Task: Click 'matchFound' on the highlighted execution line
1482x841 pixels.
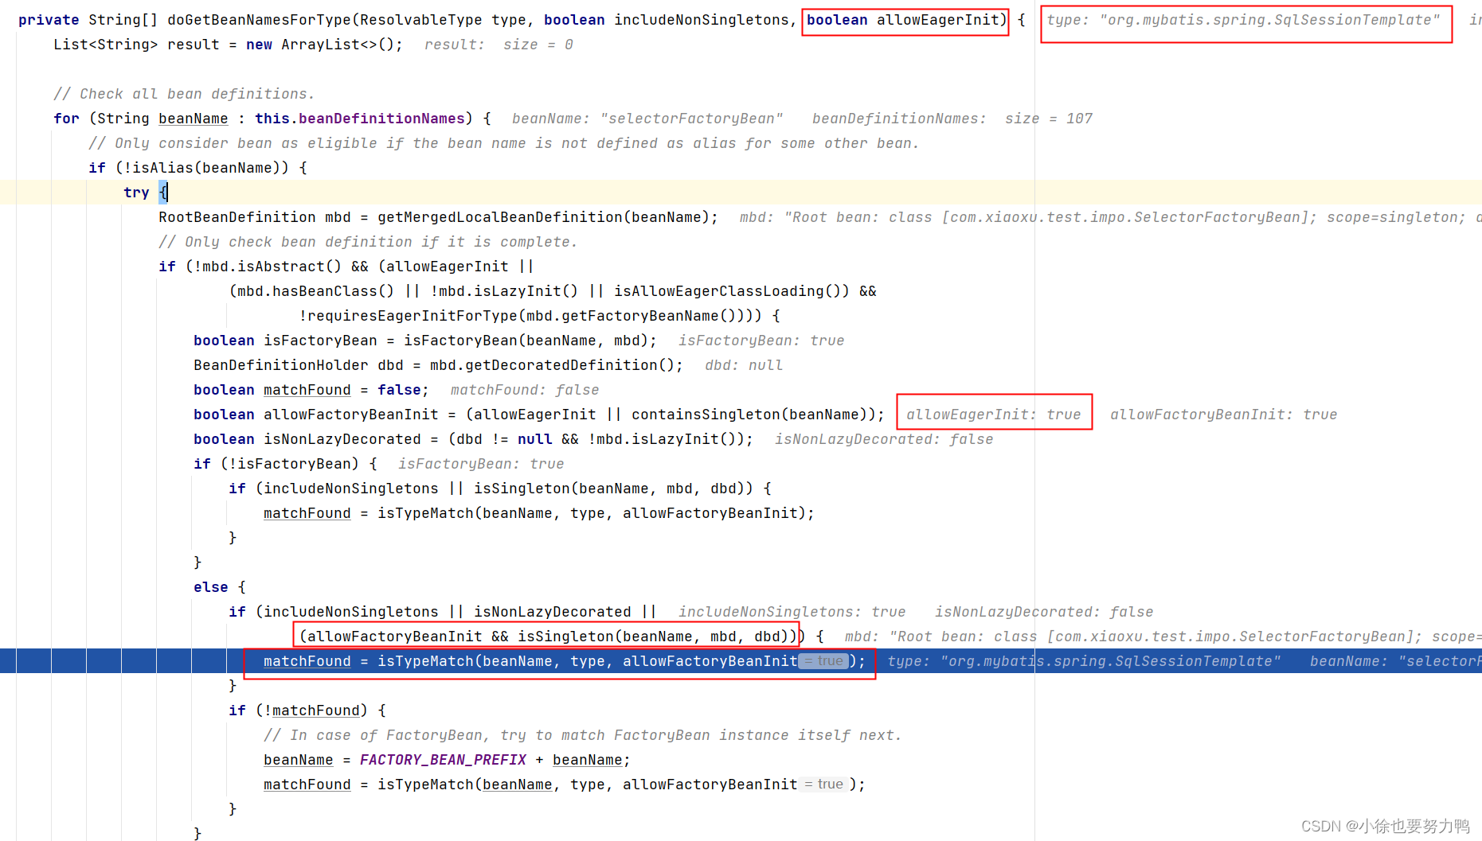Action: (307, 661)
